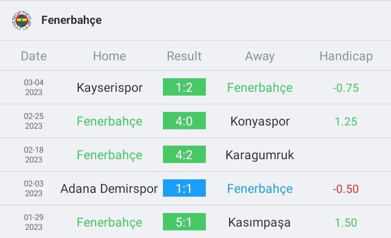The image size is (391, 238).
Task: Click the Fenerbahçe club crest icon
Action: [x=22, y=21]
